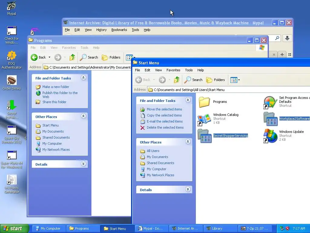Click Up folder icon in Programs window
Image resolution: width=310 pixels, height=233 pixels.
point(72,57)
